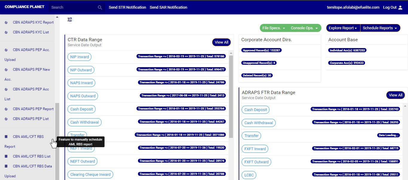The width and height of the screenshot is (408, 180).
Task: Open FXFT Outward in ADRAPS FTR panel
Action: [256, 162]
